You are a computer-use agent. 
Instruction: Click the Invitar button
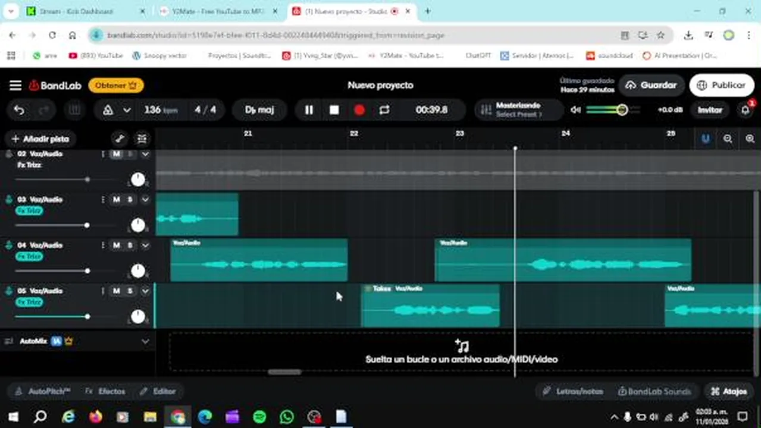[x=710, y=110]
